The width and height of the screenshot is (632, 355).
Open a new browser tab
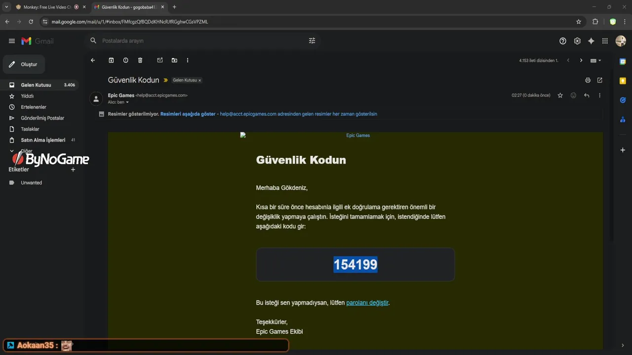coord(174,7)
